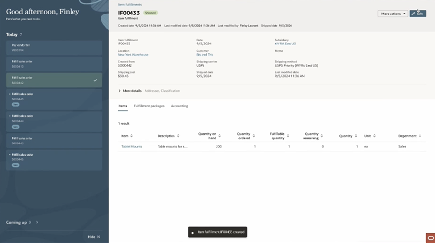Sort by the Unit column sort icon
The image size is (435, 243).
(x=374, y=136)
